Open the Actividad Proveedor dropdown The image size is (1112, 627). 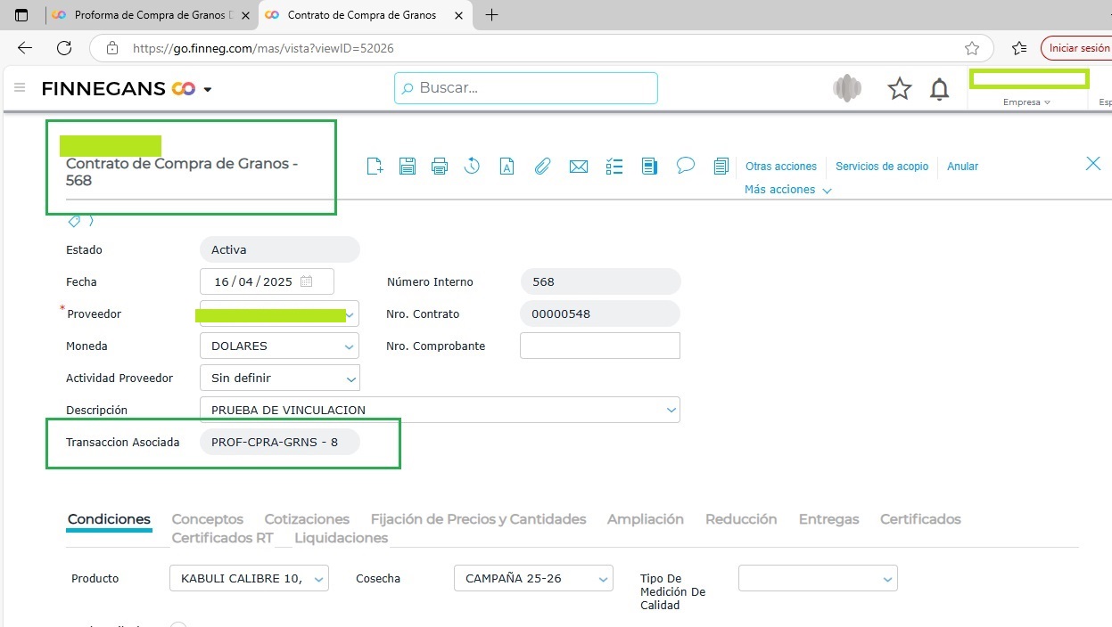[279, 379]
